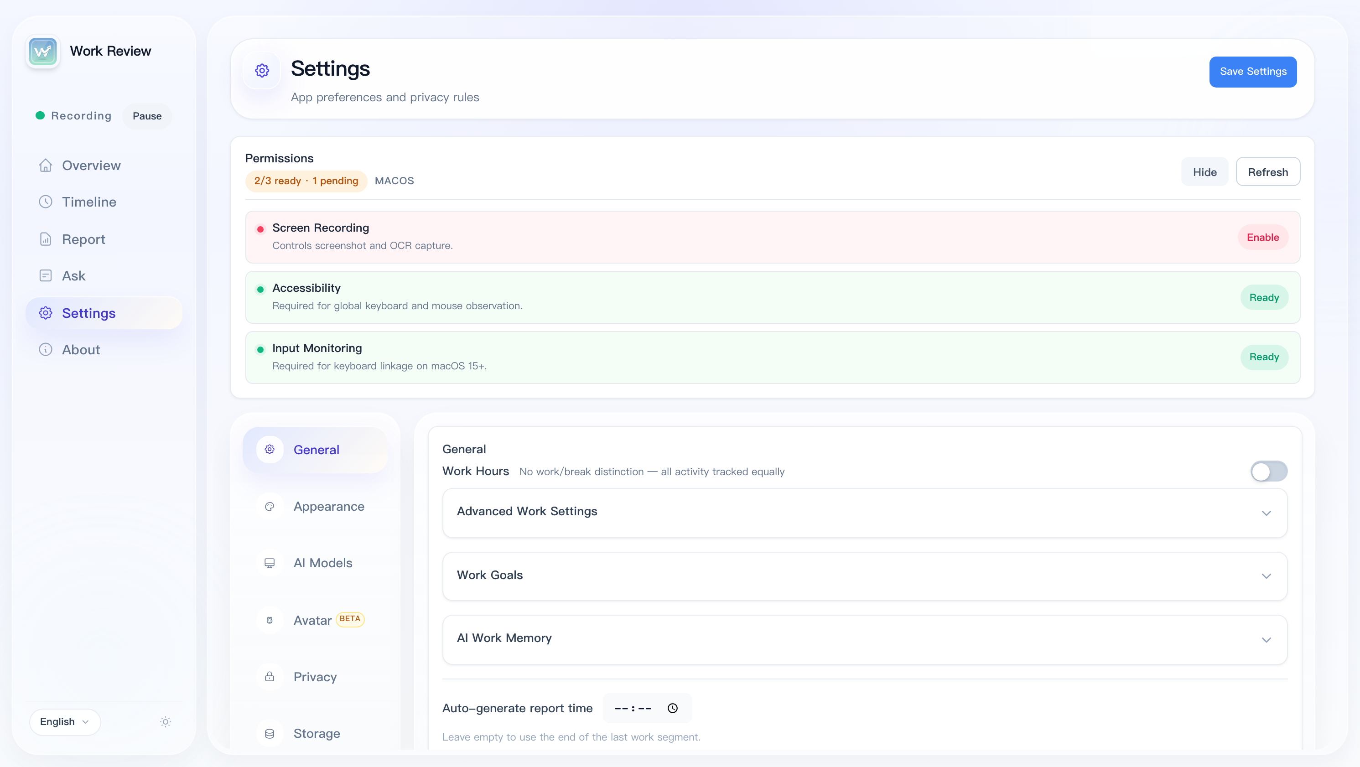The width and height of the screenshot is (1360, 767).
Task: Toggle light theme sun icon
Action: click(166, 721)
